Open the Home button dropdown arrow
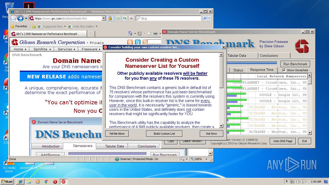The height and width of the screenshot is (185, 329). pos(135,33)
